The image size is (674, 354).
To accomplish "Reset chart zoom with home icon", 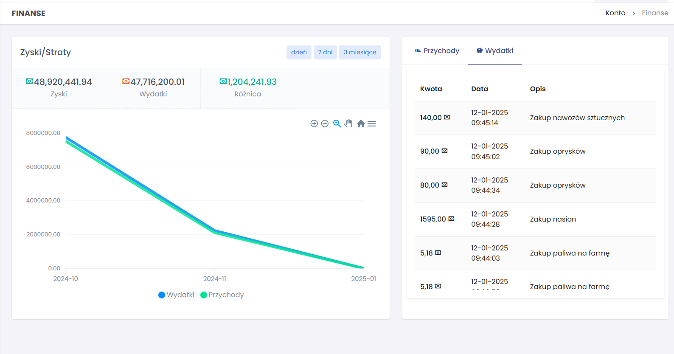I will click(361, 124).
